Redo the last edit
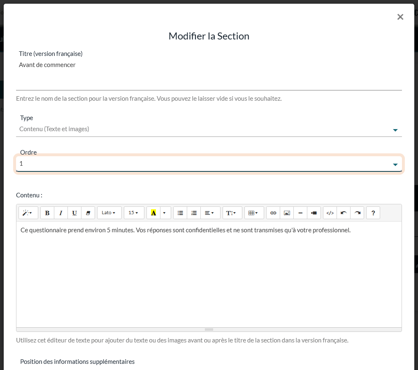Screen dimensions: 418x370 click(357, 213)
